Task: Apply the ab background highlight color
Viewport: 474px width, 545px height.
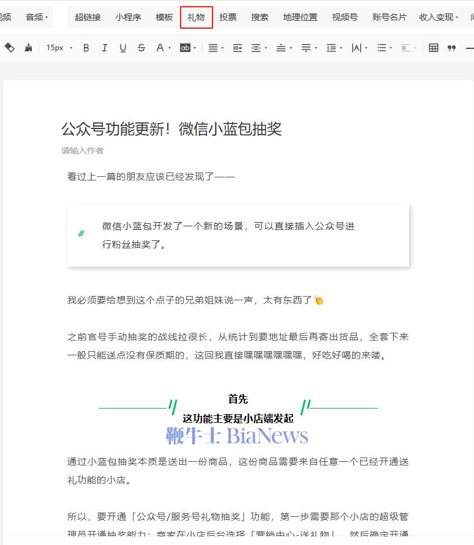Action: (185, 48)
